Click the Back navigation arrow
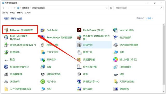The height and width of the screenshot is (94, 166). click(4, 8)
